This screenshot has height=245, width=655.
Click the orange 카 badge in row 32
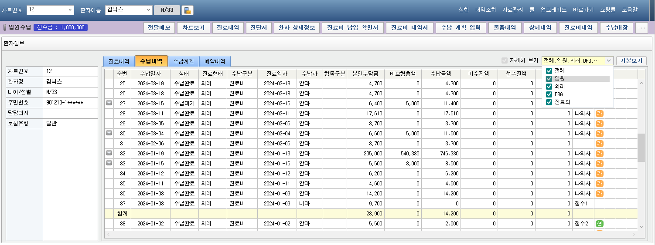pyautogui.click(x=600, y=154)
